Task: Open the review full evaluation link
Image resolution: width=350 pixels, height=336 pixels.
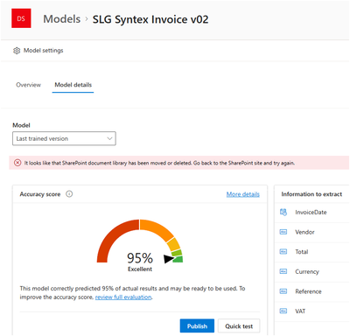Action: [123, 297]
